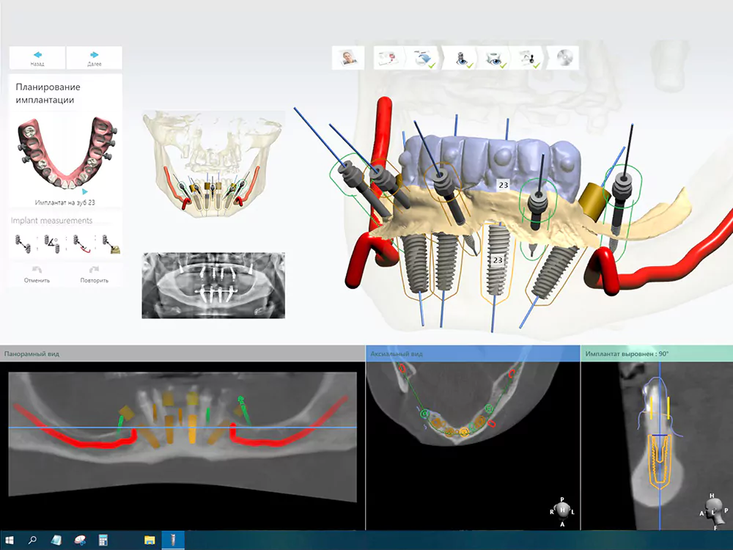Open the disc export workflow step
This screenshot has height=550, width=733.
click(x=564, y=58)
